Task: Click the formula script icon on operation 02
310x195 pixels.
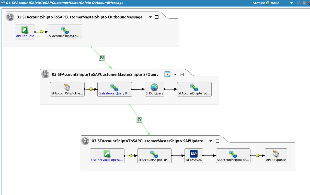Action: [167, 74]
